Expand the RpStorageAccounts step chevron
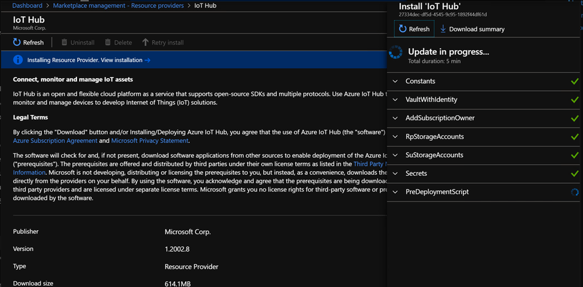The width and height of the screenshot is (583, 287). (x=395, y=137)
